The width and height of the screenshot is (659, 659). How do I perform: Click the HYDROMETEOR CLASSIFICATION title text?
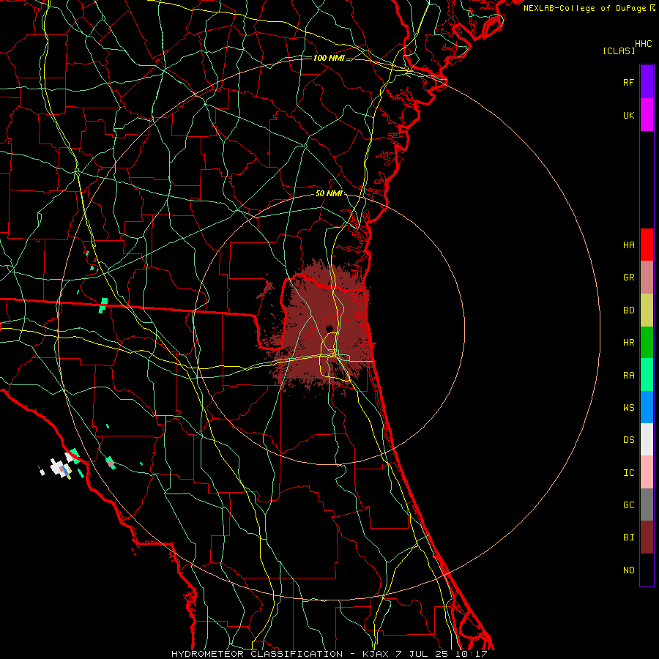coord(257,654)
